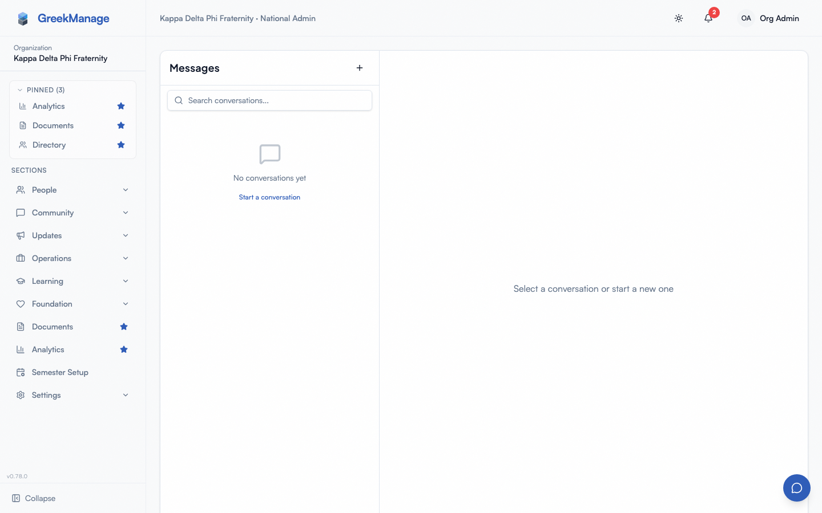Viewport: 822px width, 513px height.
Task: Click the search magnifier icon
Action: [179, 100]
